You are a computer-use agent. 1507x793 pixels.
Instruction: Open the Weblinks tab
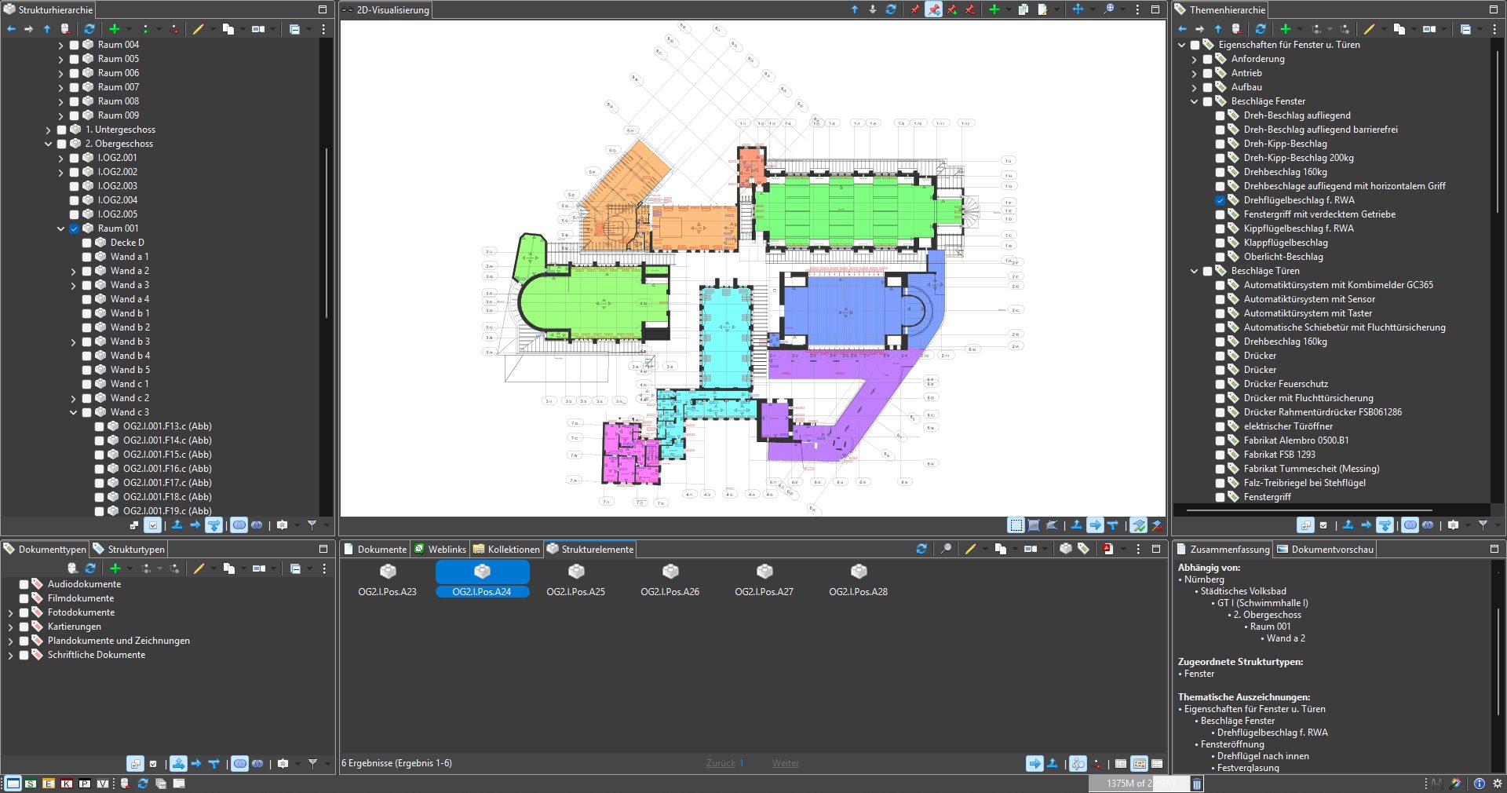point(440,550)
